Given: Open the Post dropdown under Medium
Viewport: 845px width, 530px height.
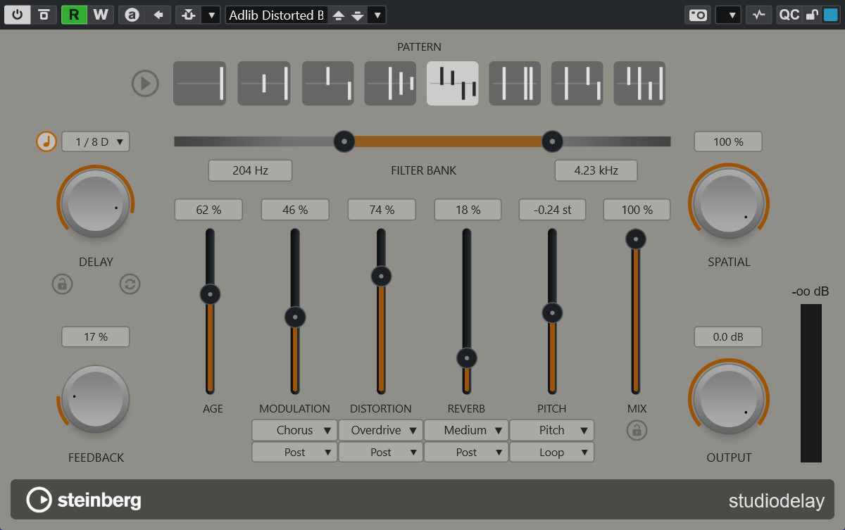Looking at the screenshot, I should [x=466, y=452].
